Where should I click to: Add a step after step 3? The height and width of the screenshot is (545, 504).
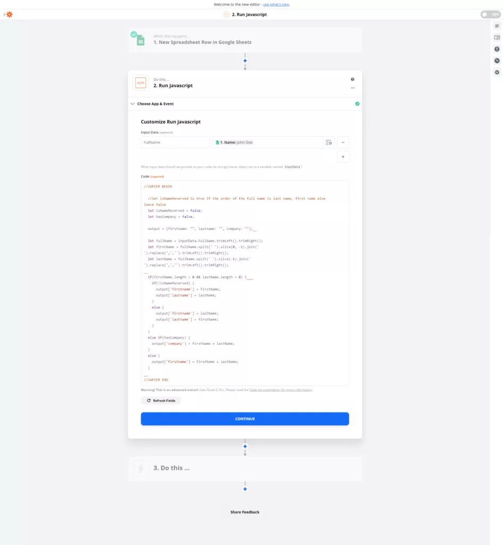coord(245,489)
